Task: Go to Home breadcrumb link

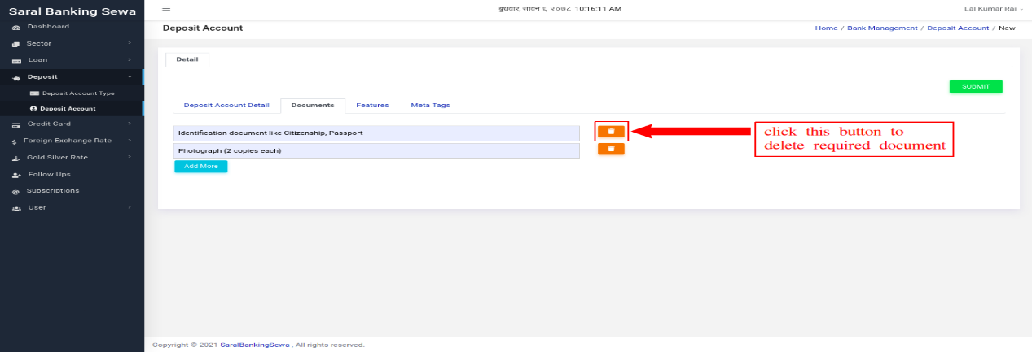Action: [826, 28]
